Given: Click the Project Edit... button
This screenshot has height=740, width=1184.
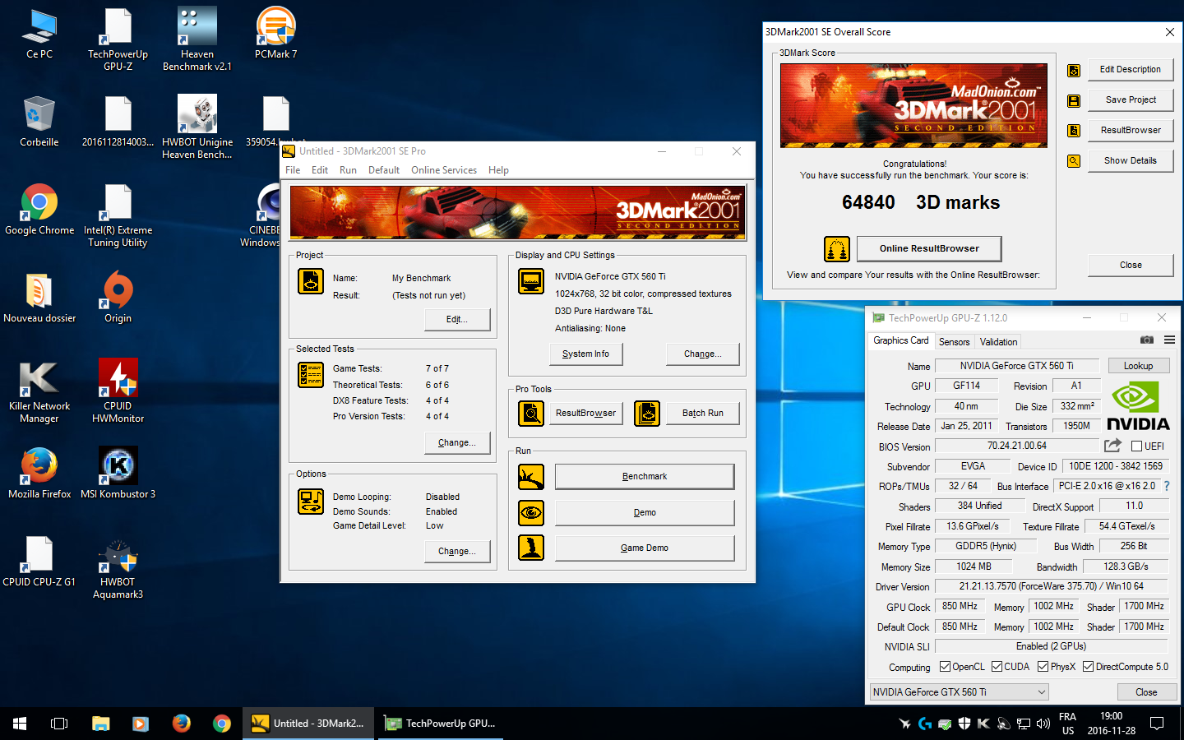Looking at the screenshot, I should click(x=457, y=320).
